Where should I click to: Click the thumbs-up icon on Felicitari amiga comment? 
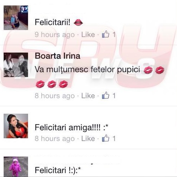(x=106, y=138)
